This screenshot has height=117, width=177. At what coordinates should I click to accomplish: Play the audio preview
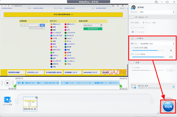(x=7, y=83)
